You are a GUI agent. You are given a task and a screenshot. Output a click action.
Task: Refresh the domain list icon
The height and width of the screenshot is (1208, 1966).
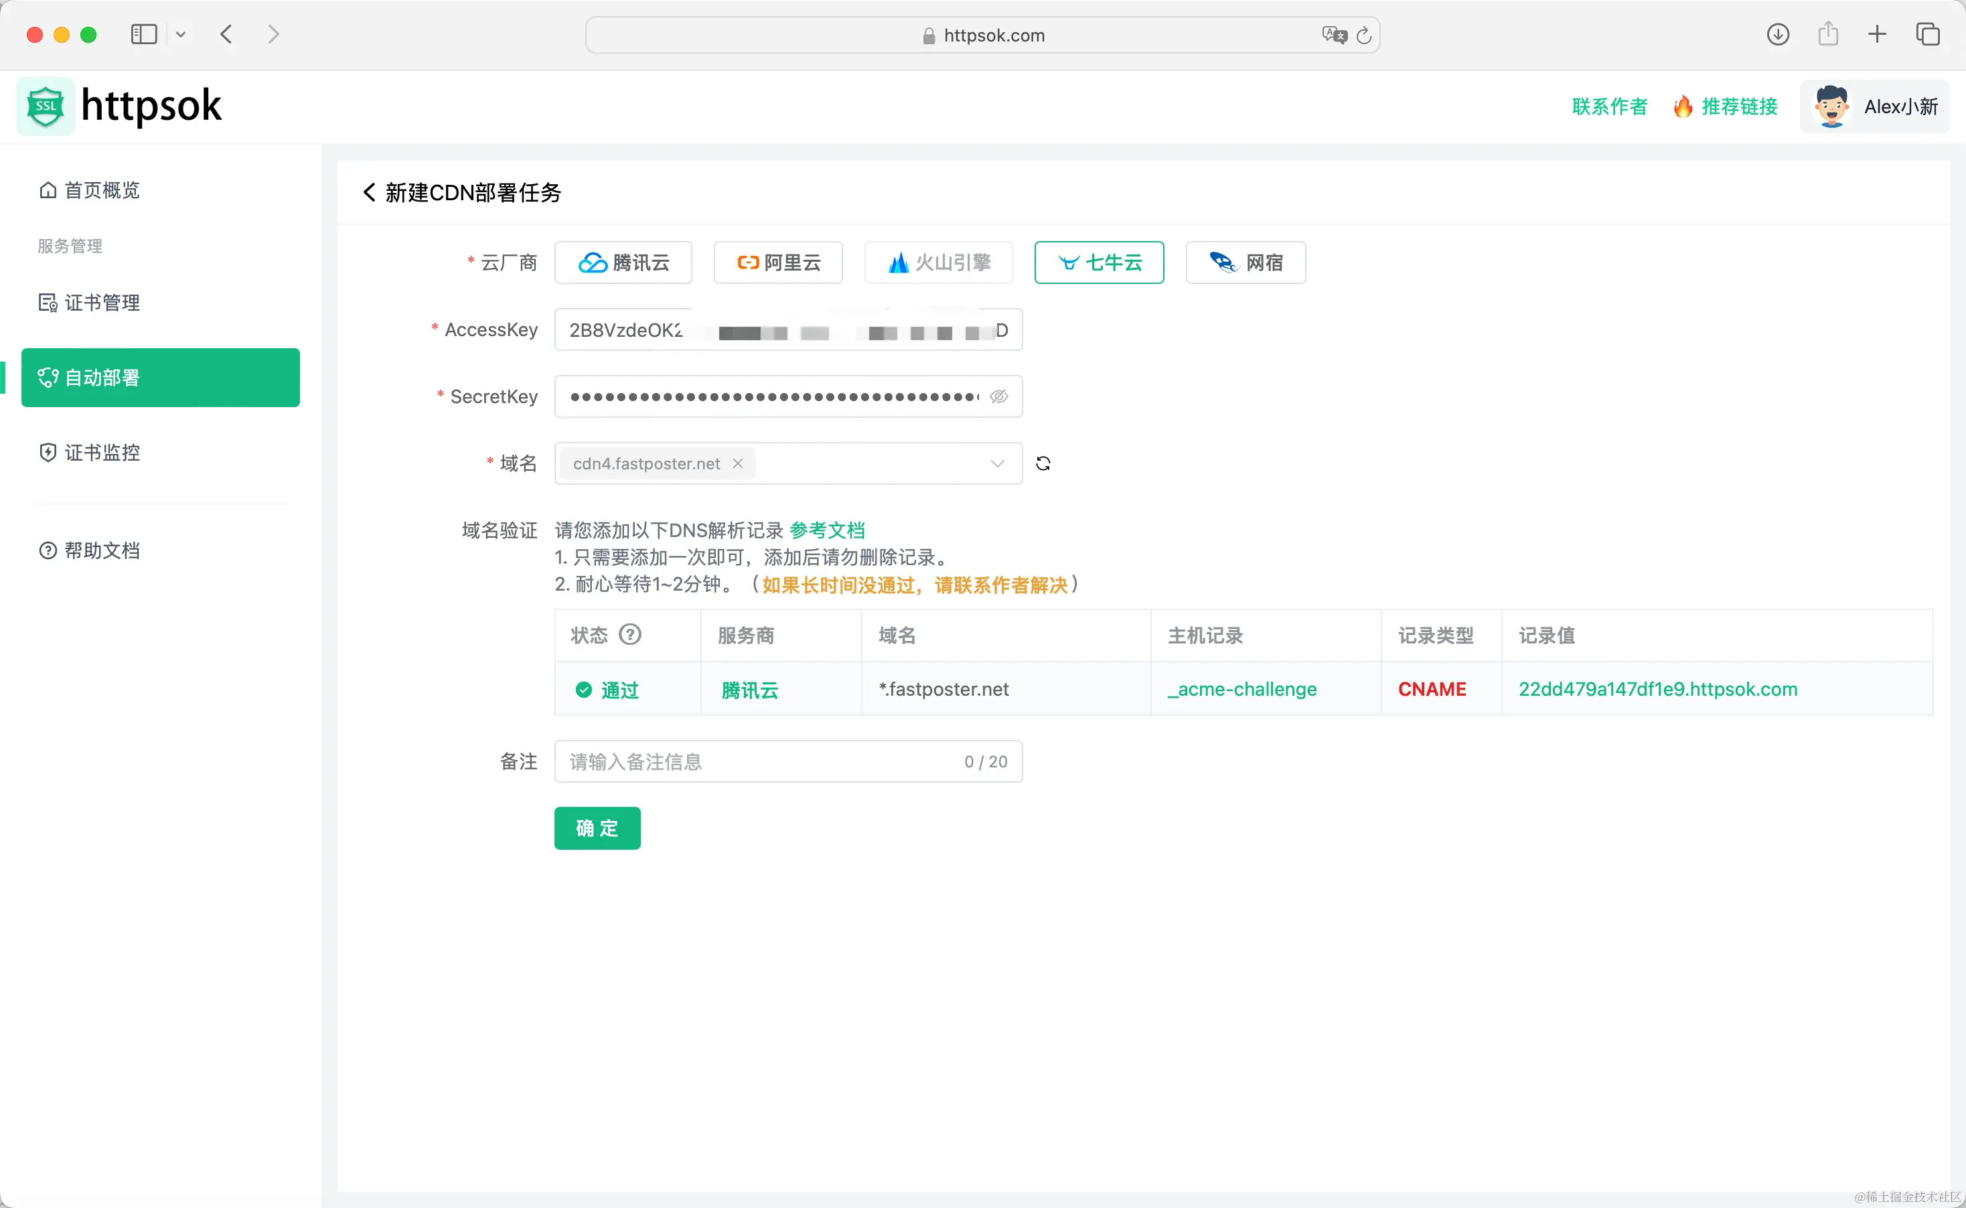click(1043, 463)
